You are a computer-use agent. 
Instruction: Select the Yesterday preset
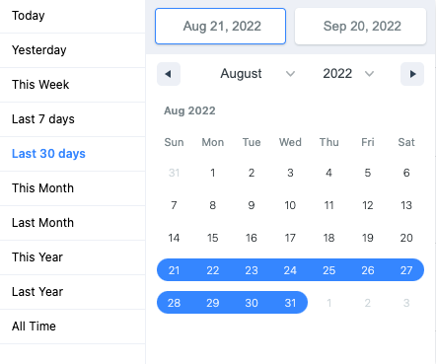coord(72,50)
